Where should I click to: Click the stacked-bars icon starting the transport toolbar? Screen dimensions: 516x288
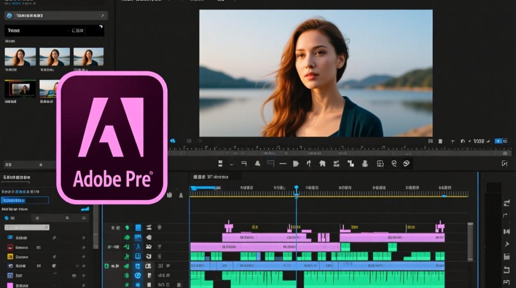(220, 164)
